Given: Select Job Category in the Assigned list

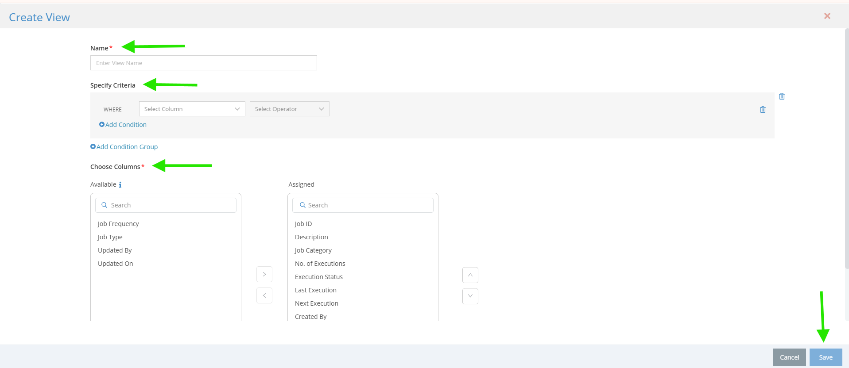Looking at the screenshot, I should pos(313,250).
